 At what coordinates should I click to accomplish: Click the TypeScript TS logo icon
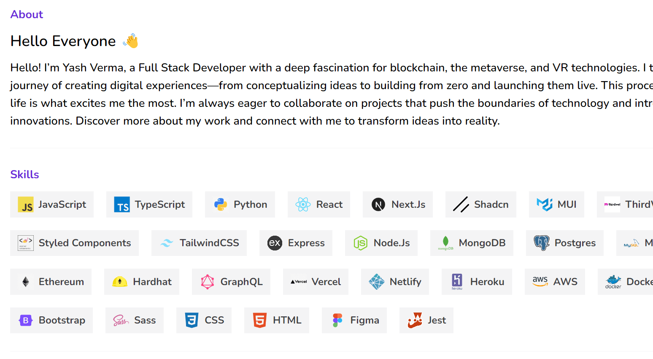coord(122,204)
